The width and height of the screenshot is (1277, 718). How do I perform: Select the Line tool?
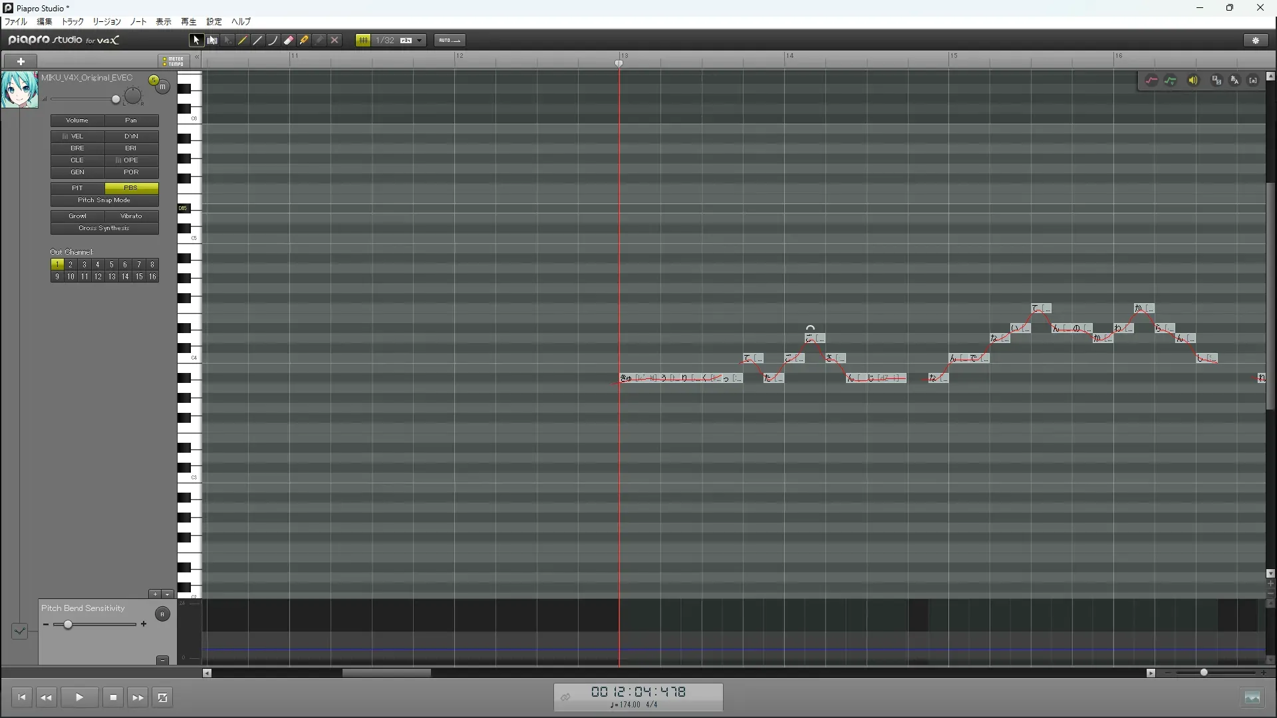click(258, 41)
